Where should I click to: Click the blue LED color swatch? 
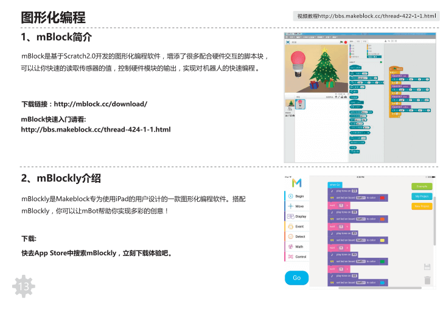[x=382, y=283]
